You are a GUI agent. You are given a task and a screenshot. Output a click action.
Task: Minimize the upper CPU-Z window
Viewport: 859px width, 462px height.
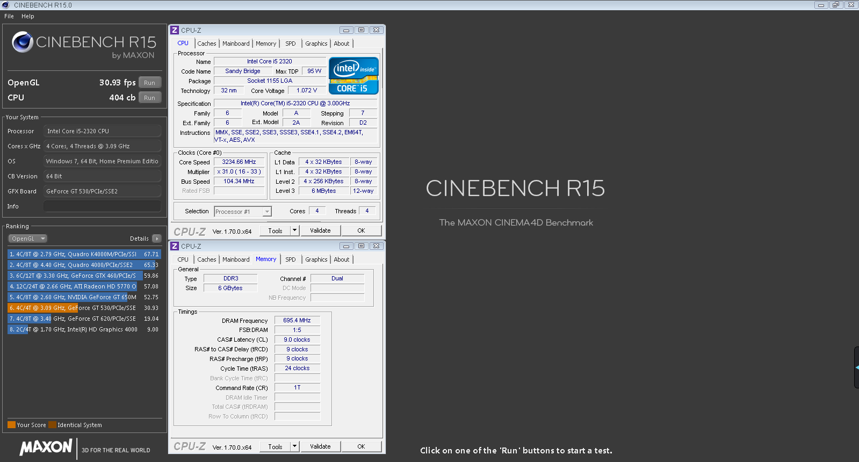point(347,30)
